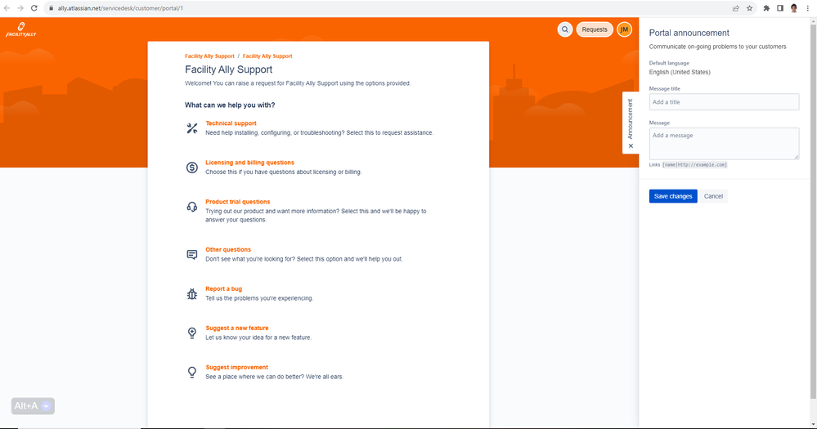Click the Licensing and billing dollar icon
The width and height of the screenshot is (817, 429).
pos(191,168)
